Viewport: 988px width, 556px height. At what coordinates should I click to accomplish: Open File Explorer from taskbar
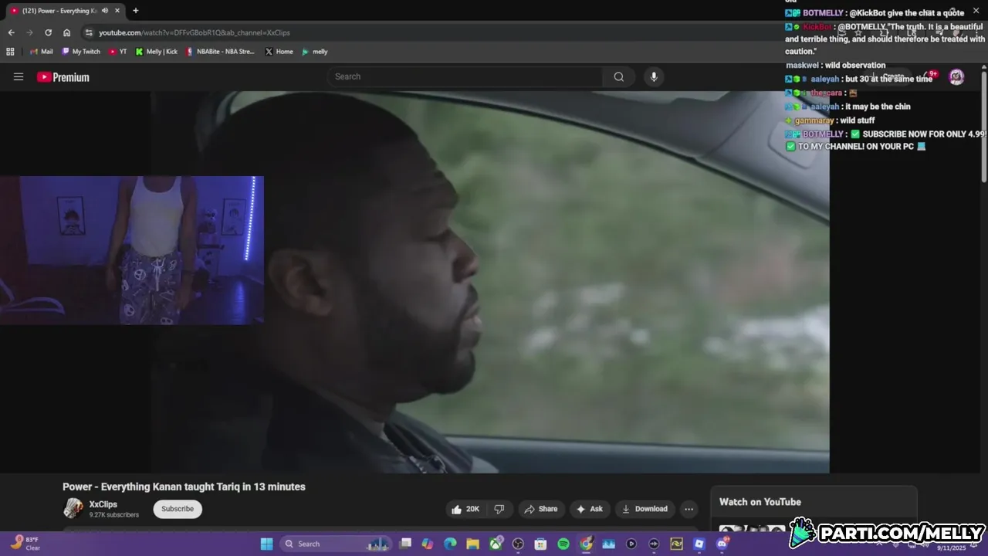tap(472, 544)
